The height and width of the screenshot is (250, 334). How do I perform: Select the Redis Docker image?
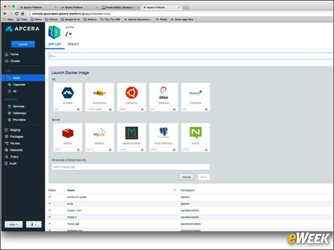(x=68, y=137)
